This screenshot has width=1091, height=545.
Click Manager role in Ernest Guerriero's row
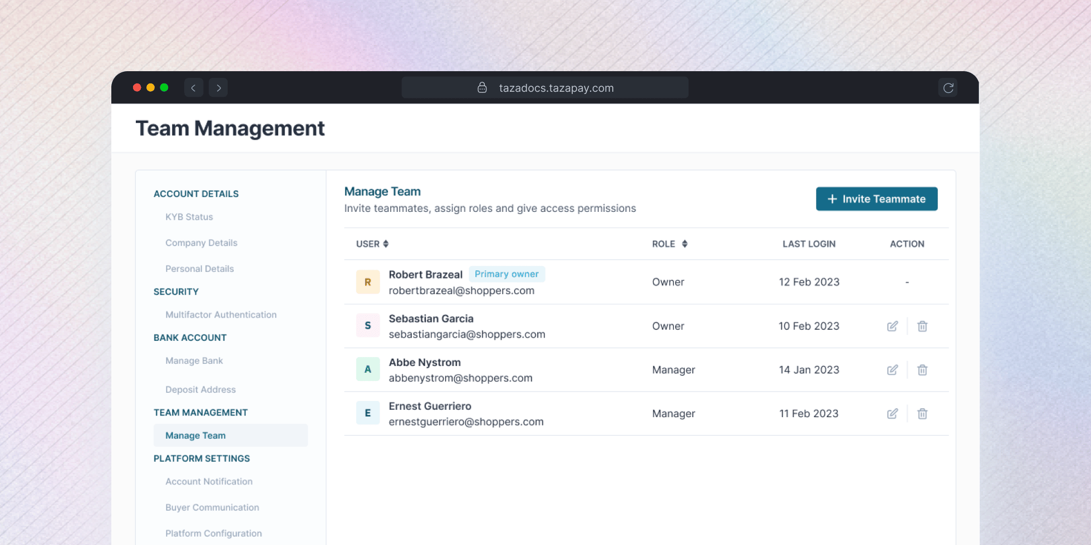click(x=674, y=414)
